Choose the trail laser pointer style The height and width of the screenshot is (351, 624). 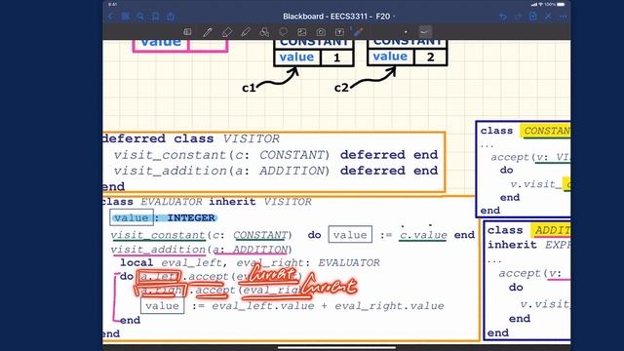pyautogui.click(x=425, y=32)
